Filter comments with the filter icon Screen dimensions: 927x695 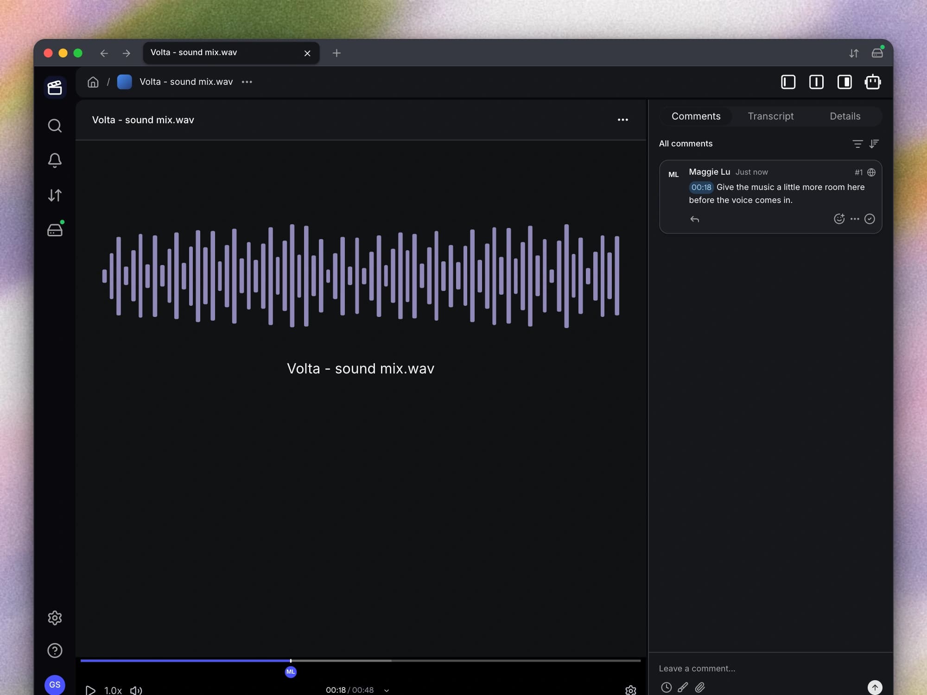click(x=857, y=144)
